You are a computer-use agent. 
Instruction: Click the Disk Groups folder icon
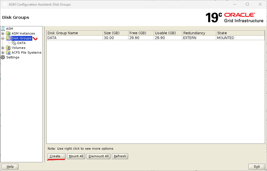click(x=8, y=38)
